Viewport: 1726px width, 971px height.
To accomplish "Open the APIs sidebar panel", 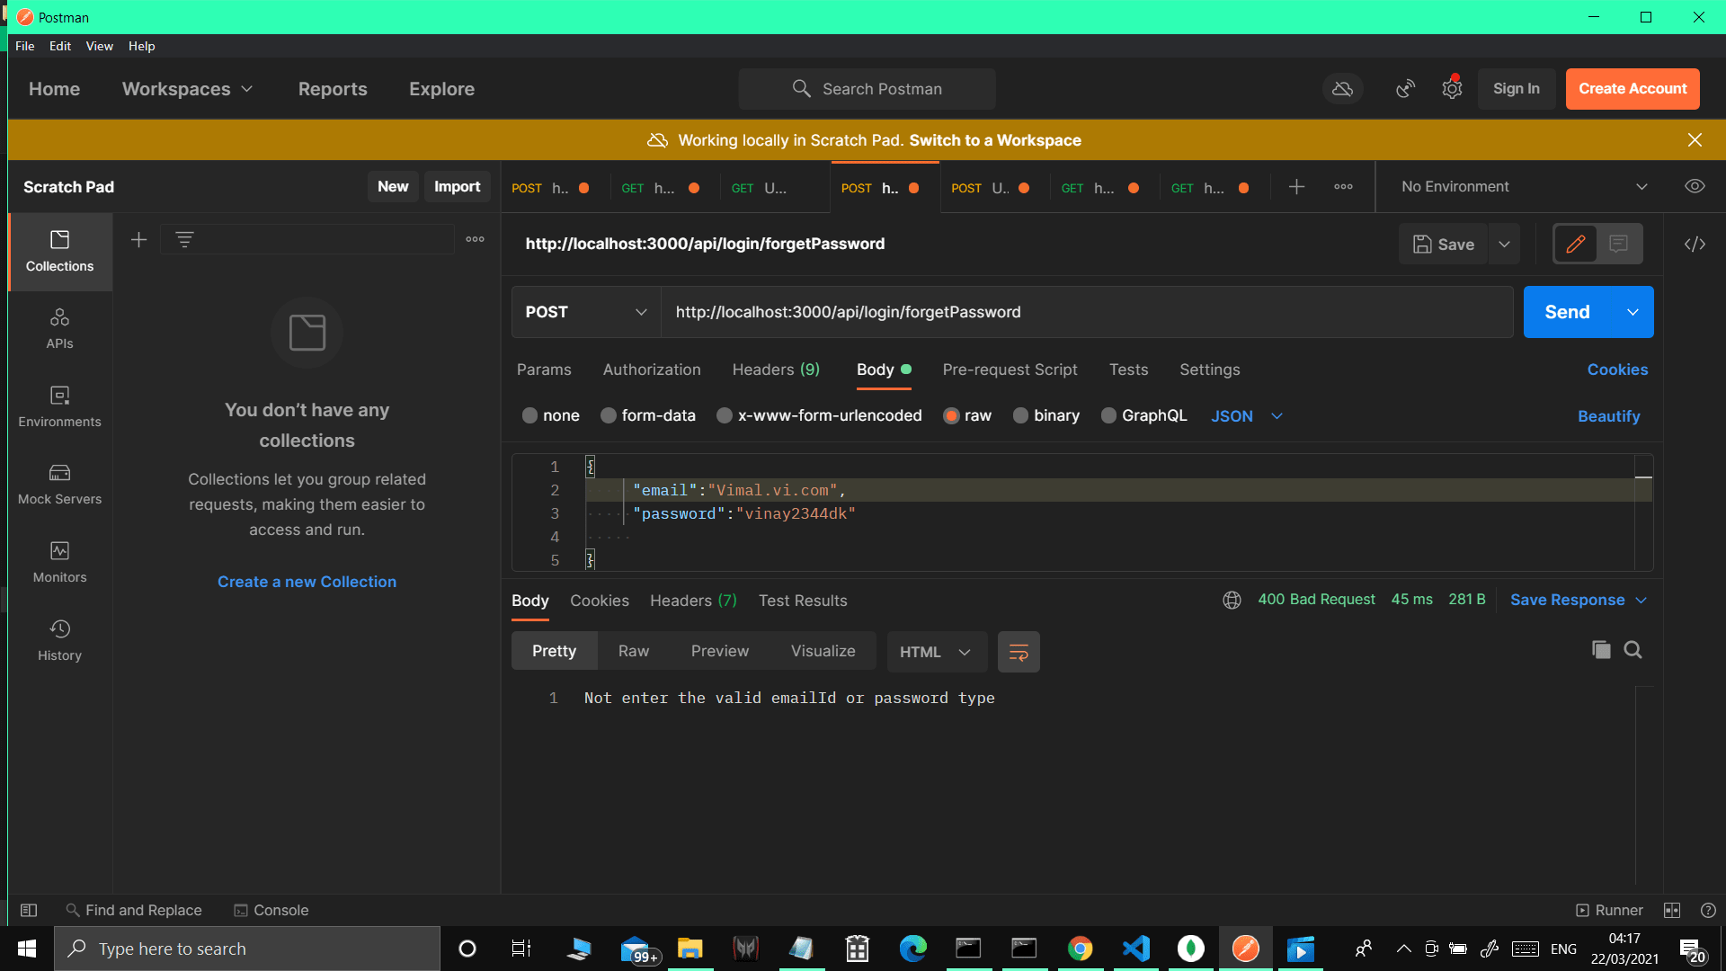I will coord(59,329).
